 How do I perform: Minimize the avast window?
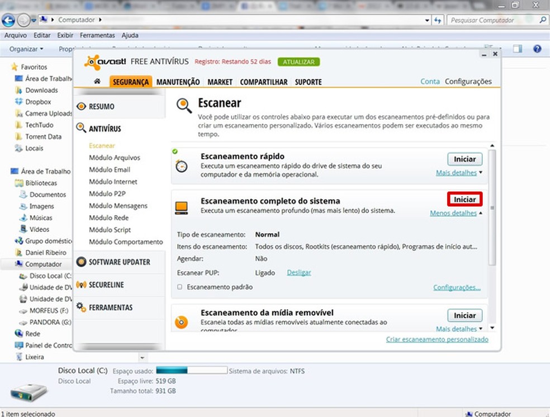tap(484, 54)
